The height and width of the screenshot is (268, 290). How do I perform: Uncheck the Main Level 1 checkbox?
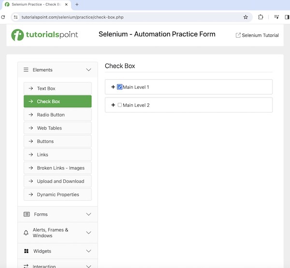(120, 87)
